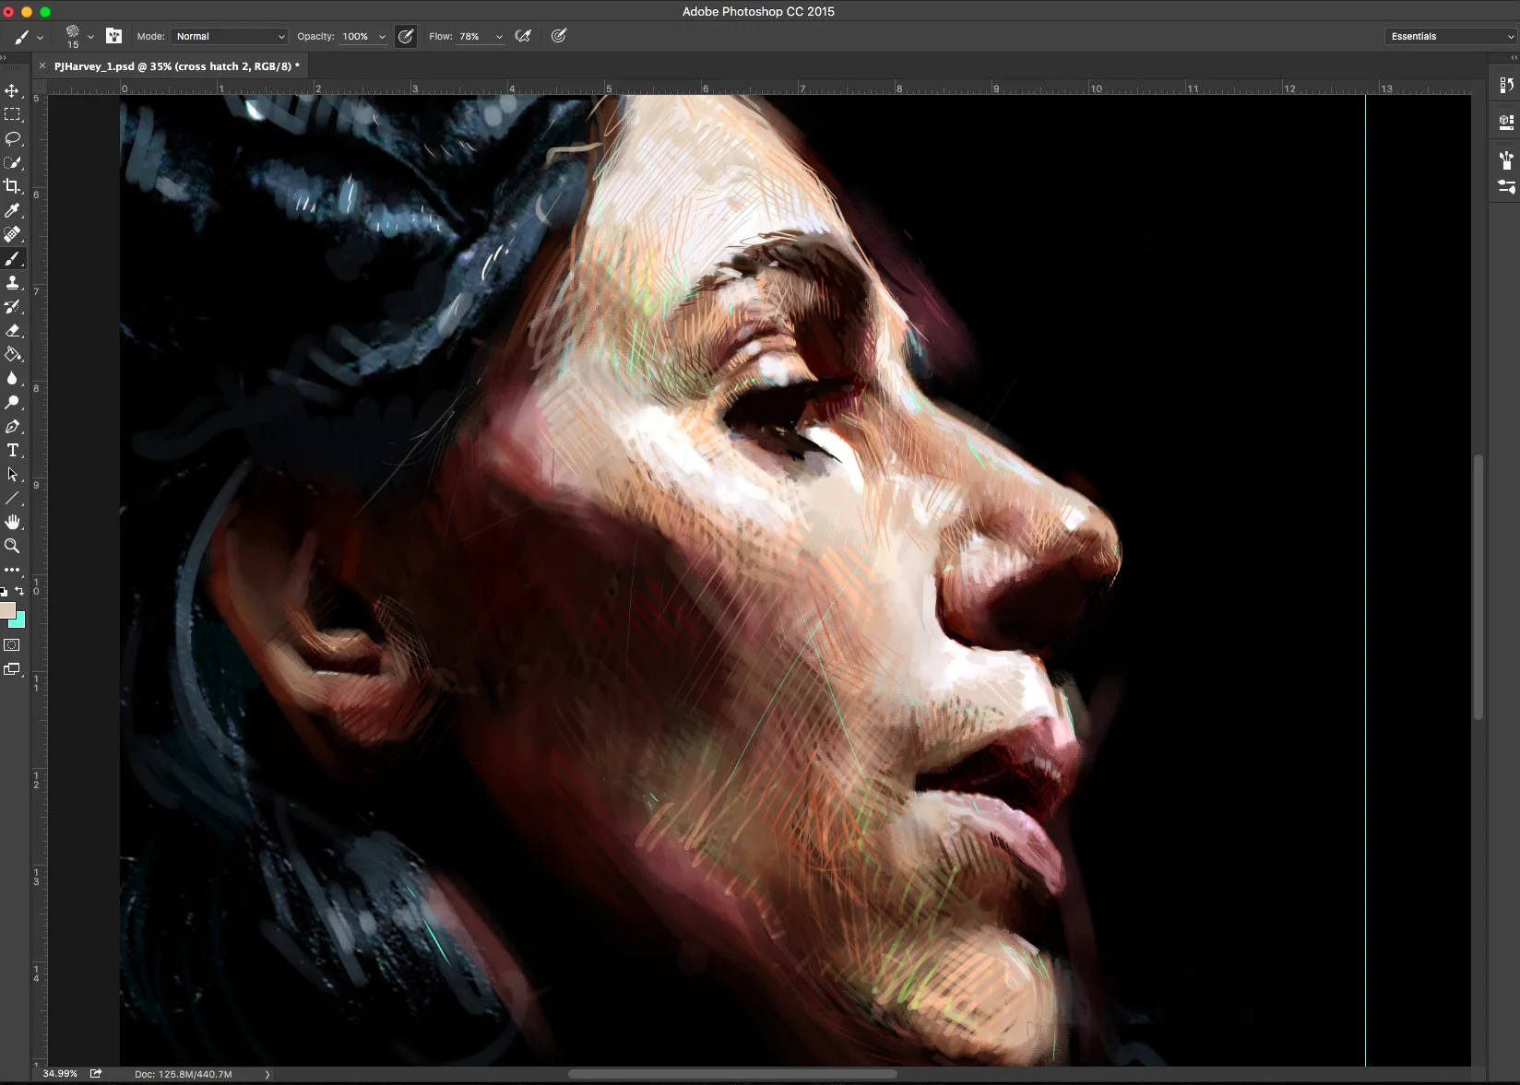
Task: Select the Move tool
Action: (x=12, y=90)
